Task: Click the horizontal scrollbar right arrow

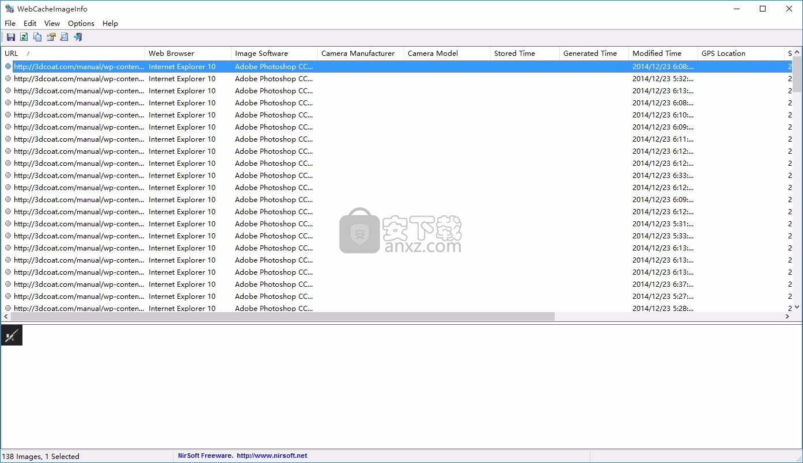Action: coord(787,317)
